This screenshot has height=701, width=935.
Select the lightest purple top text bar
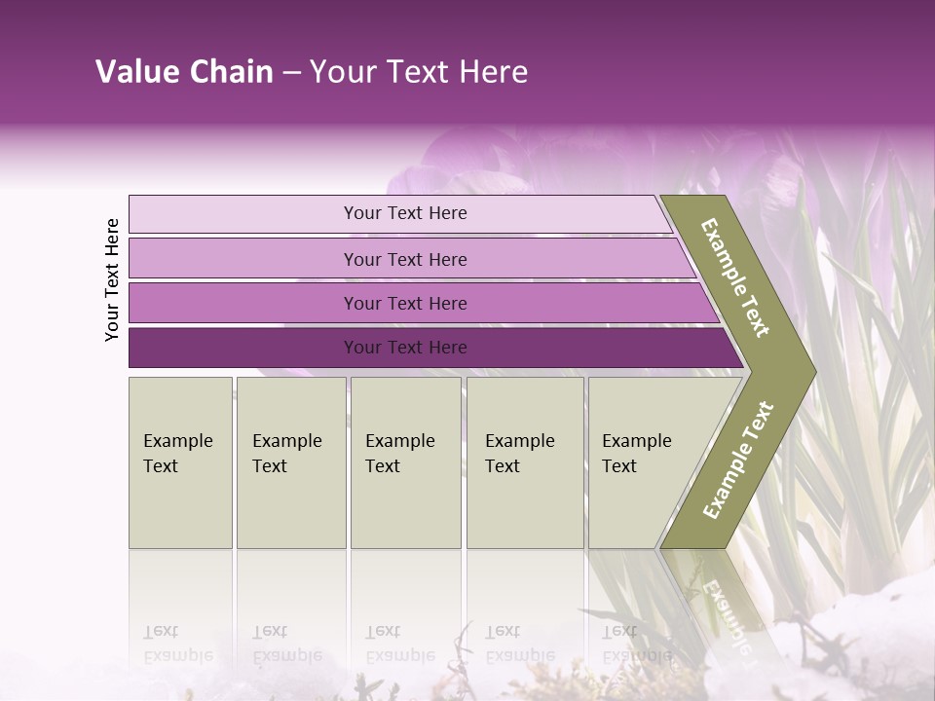404,213
